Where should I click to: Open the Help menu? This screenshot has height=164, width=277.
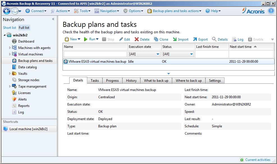pyautogui.click(x=213, y=11)
